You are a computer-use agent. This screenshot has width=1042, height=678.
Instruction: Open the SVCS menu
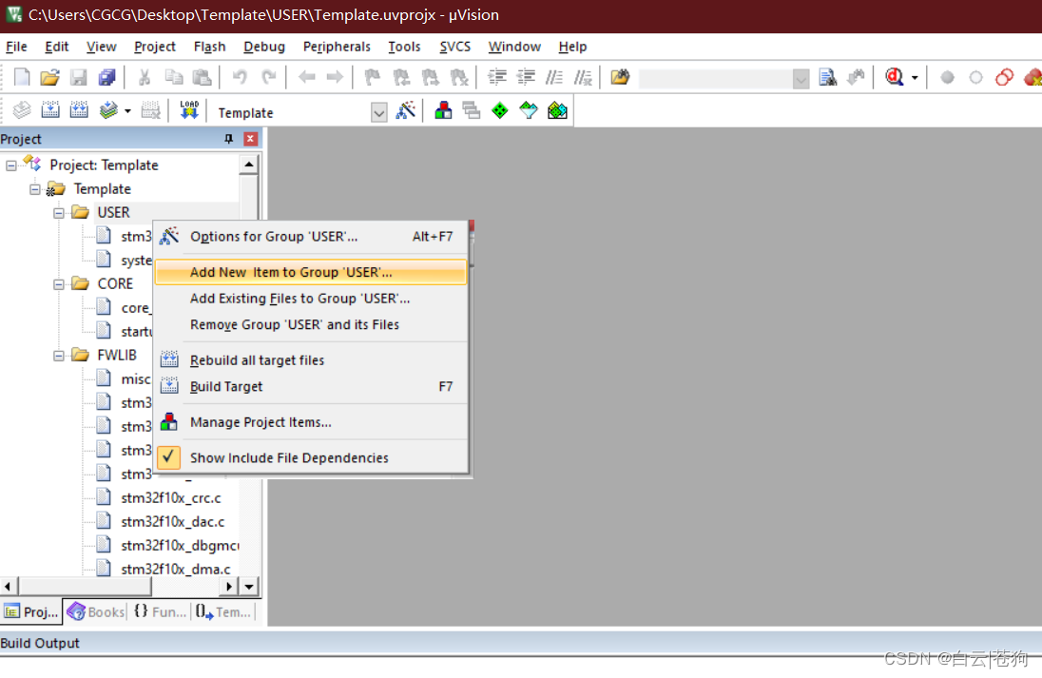tap(455, 47)
